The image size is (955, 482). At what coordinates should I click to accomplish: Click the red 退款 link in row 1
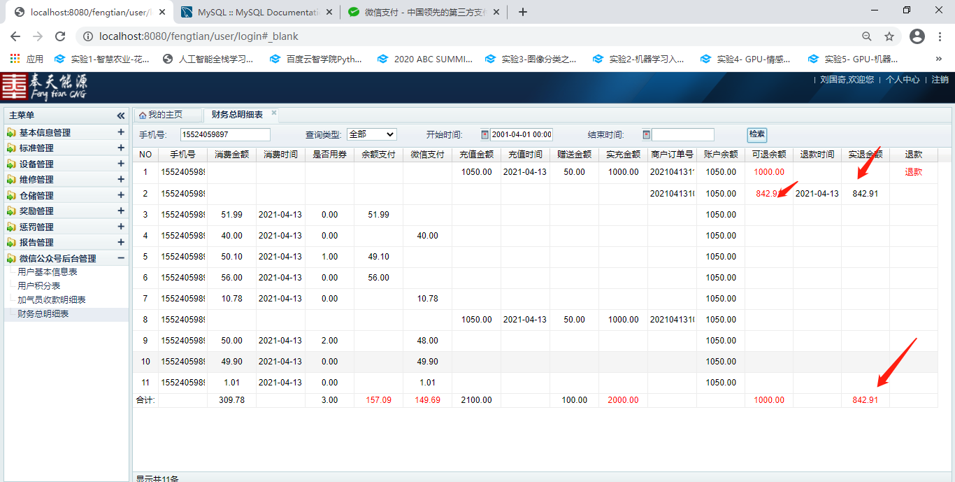pos(913,172)
